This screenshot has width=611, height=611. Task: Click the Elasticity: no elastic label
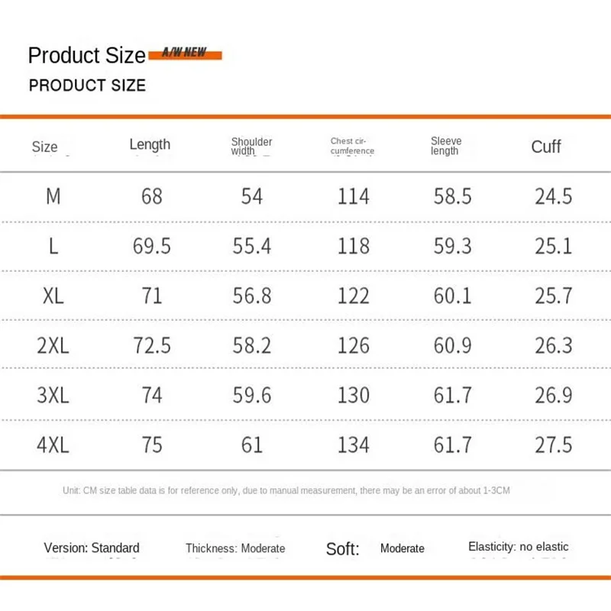click(x=519, y=547)
